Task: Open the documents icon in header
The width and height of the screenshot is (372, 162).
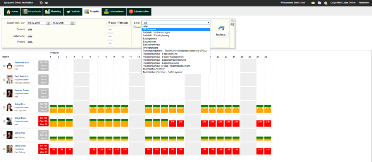Action: (x=319, y=3)
